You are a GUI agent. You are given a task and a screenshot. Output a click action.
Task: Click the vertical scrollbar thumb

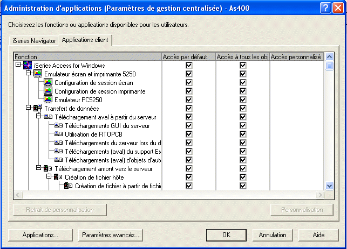329,66
